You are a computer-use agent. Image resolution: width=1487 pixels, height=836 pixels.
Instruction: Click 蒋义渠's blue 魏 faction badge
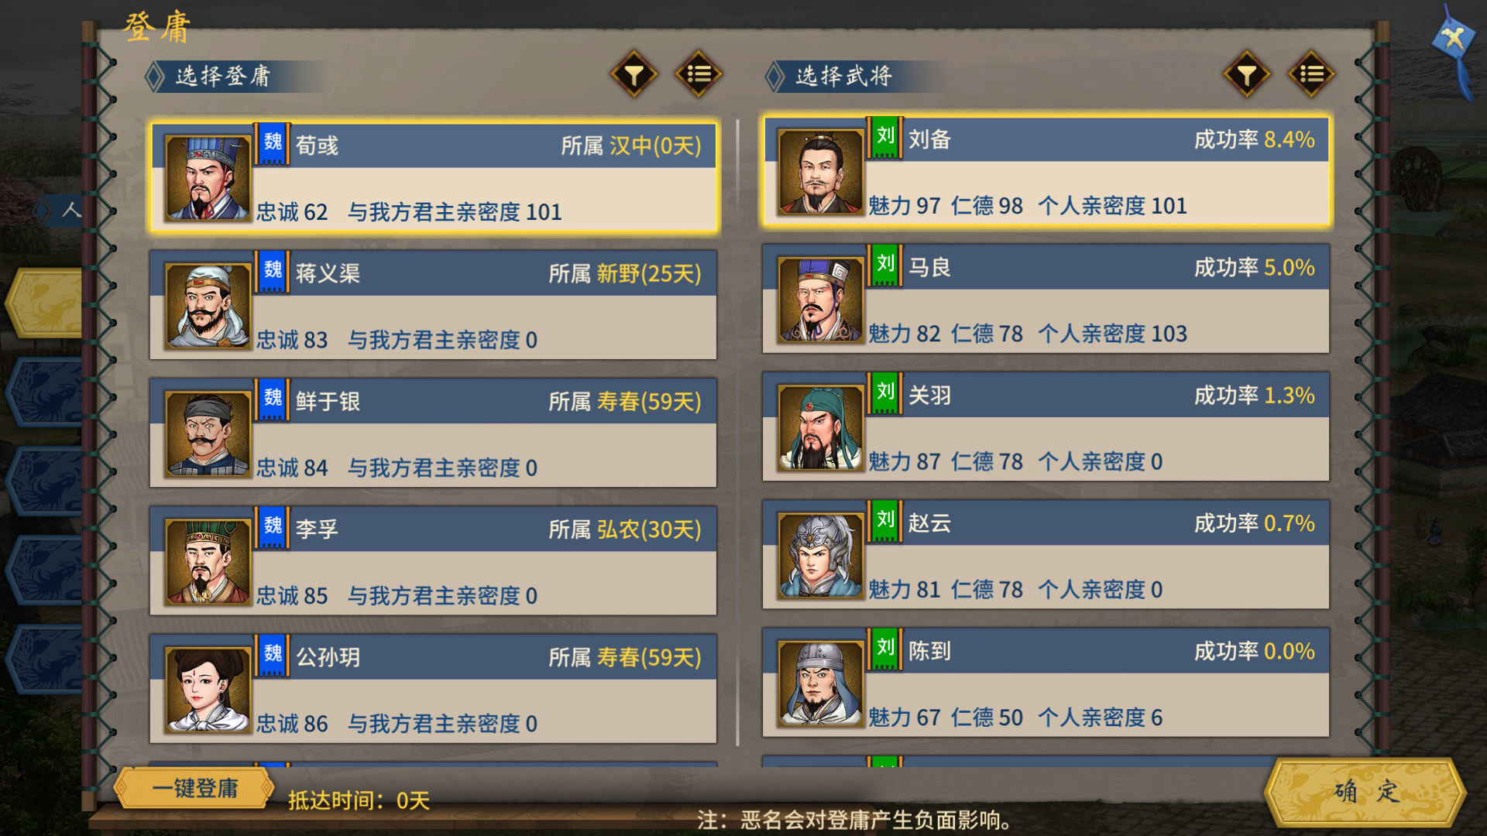(x=273, y=271)
